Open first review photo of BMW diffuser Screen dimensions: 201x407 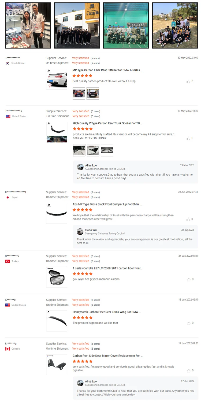coord(79,93)
